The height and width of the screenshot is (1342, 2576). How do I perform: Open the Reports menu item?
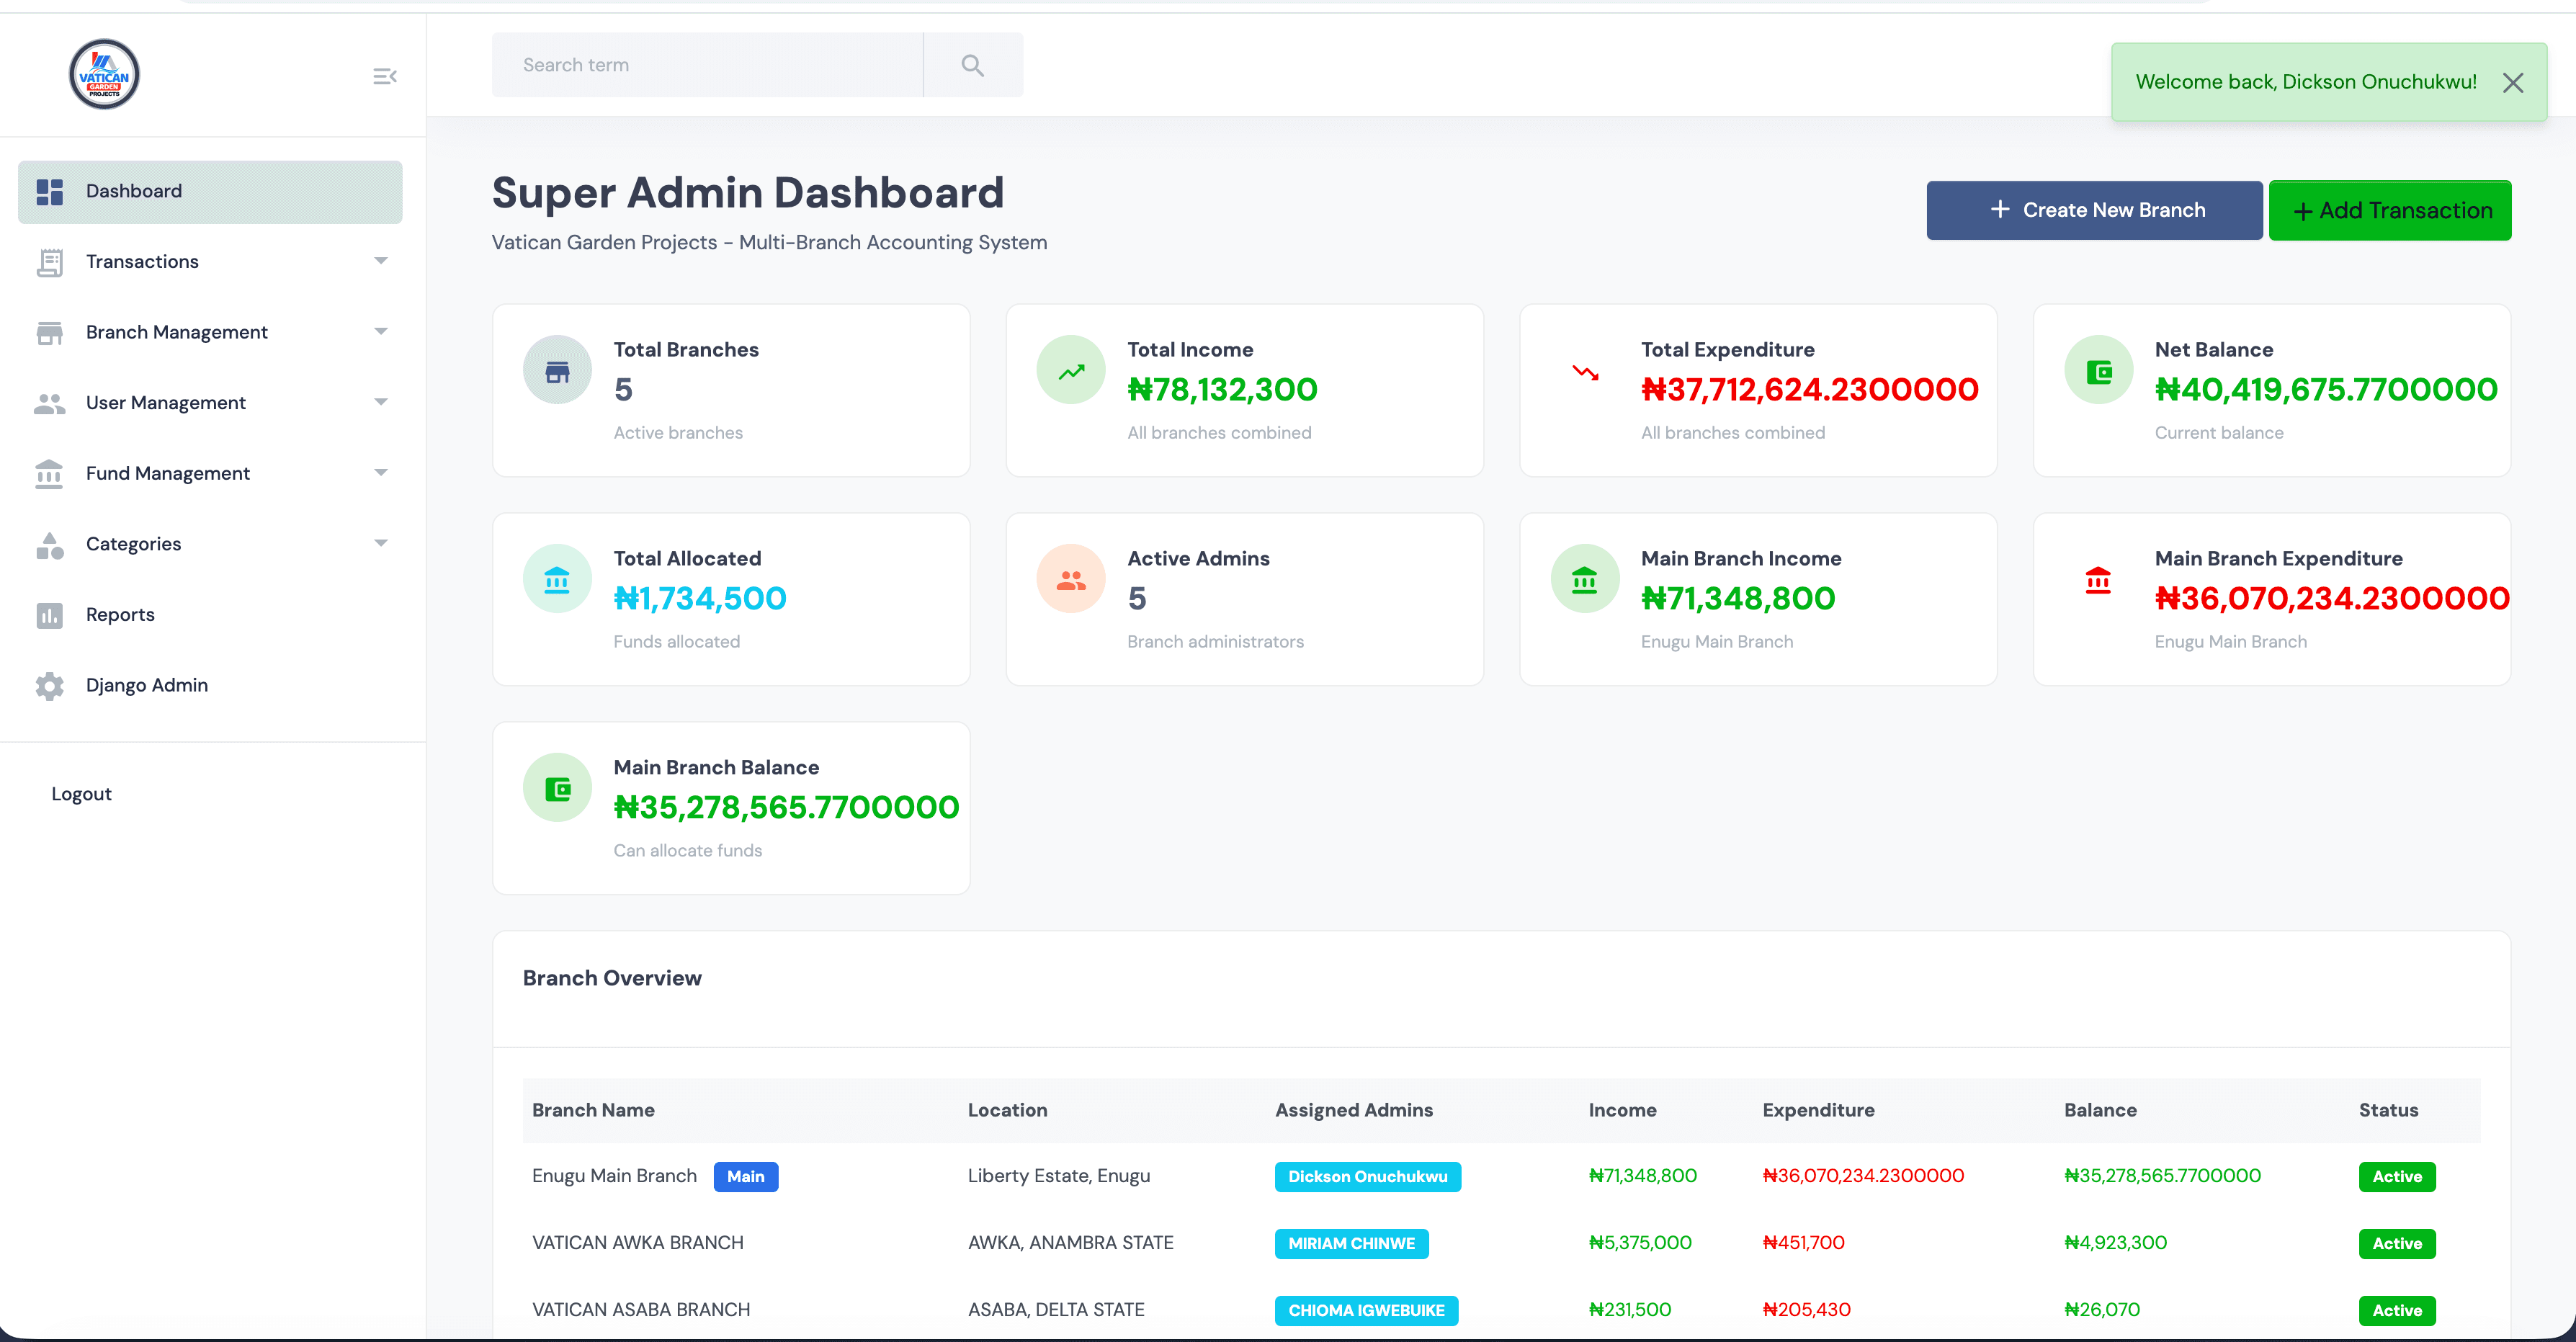(120, 615)
